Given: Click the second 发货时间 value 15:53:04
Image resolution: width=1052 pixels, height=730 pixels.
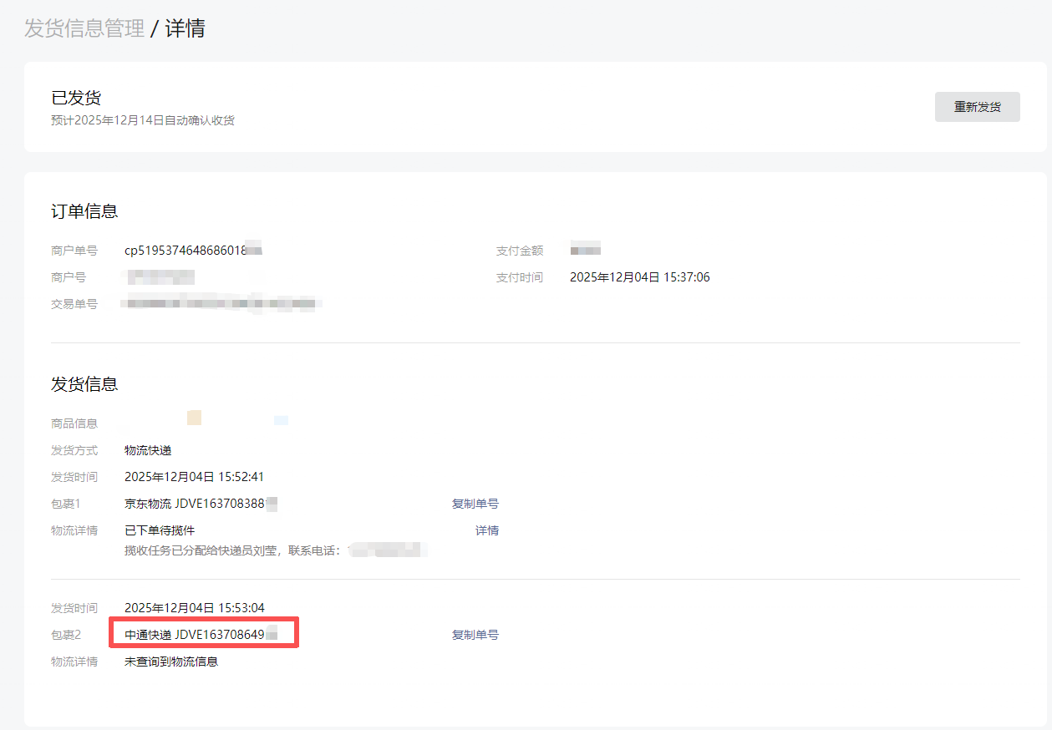Looking at the screenshot, I should tap(194, 608).
